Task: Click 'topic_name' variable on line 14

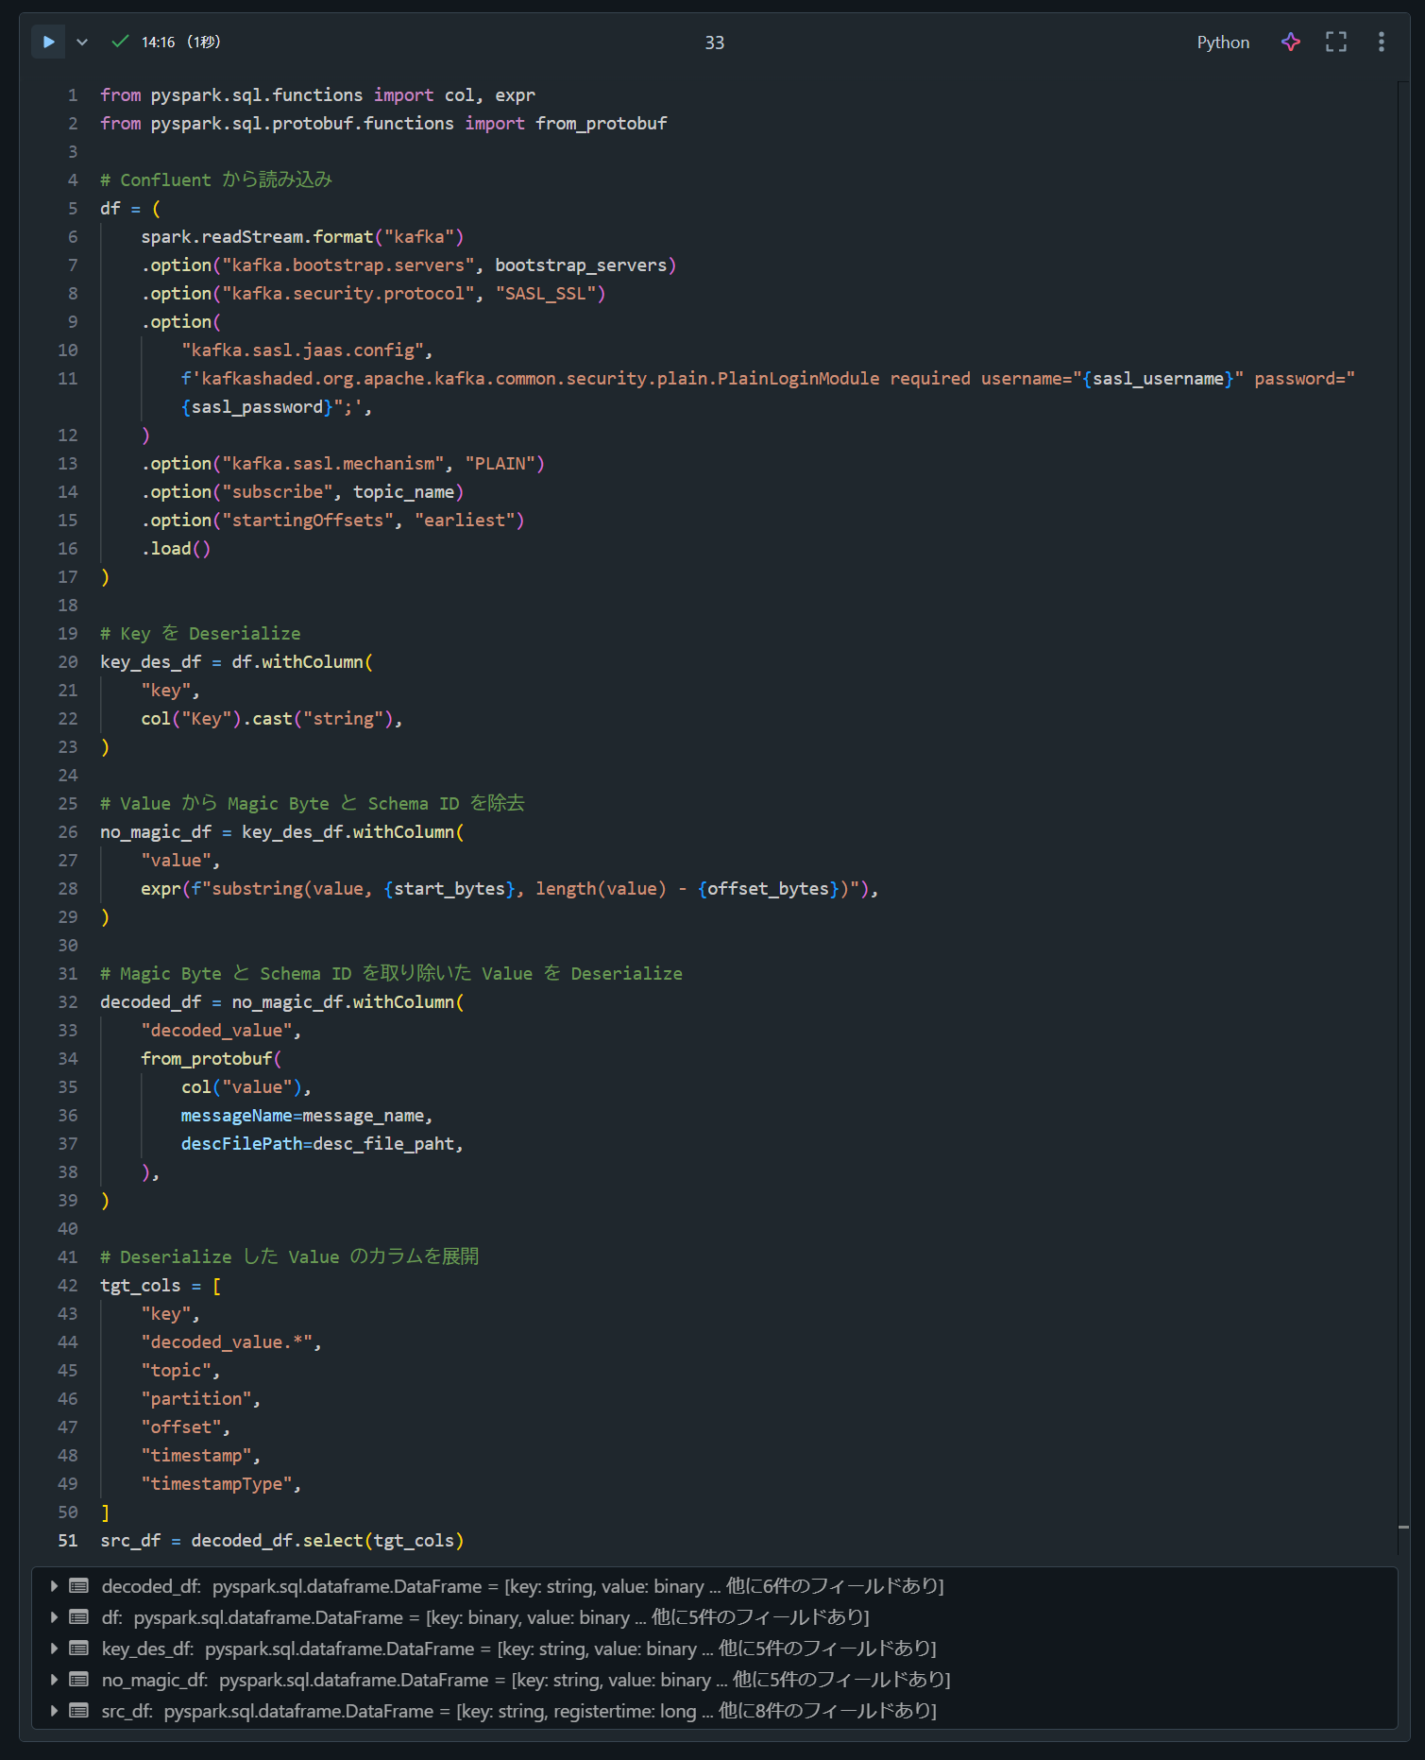Action: coord(403,491)
